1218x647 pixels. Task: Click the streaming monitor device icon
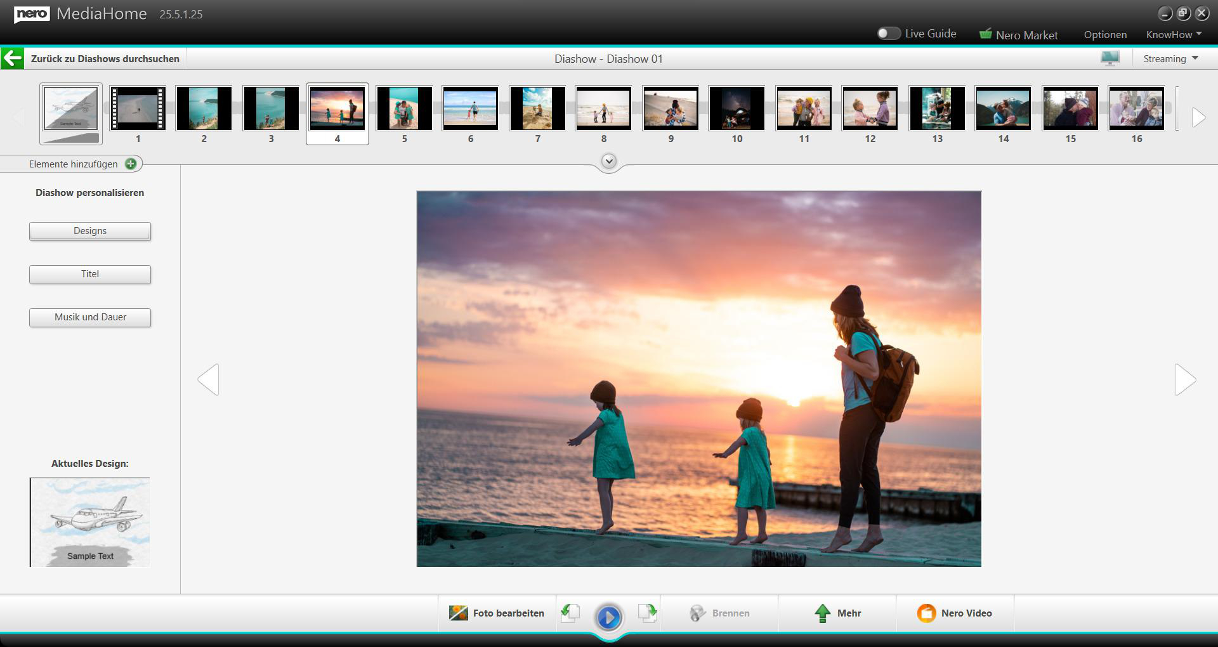pyautogui.click(x=1110, y=58)
